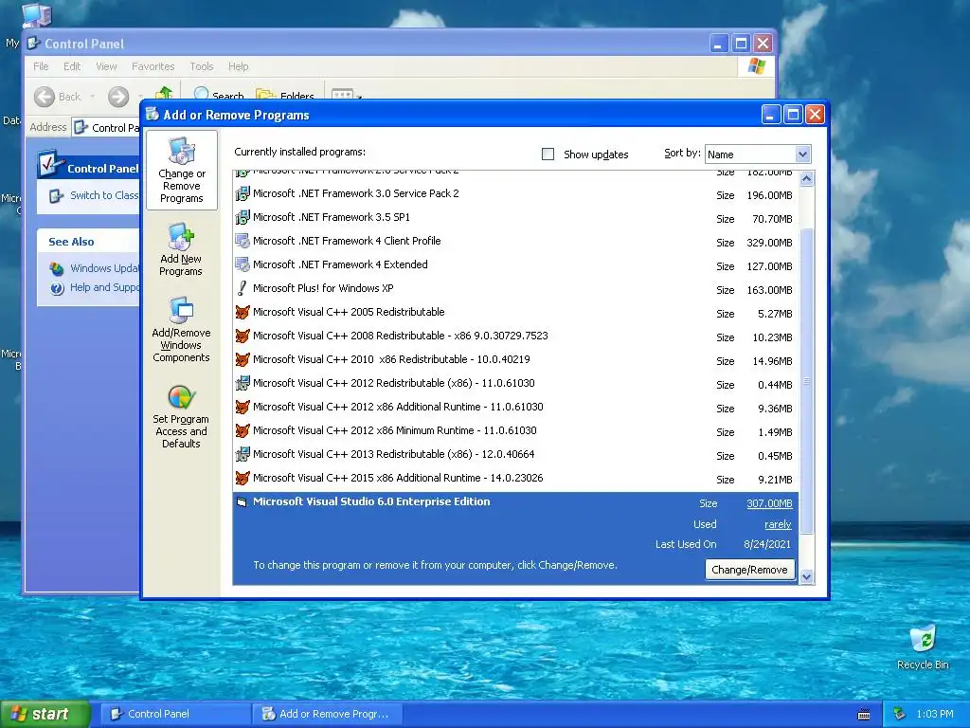Click Search button in Control Panel toolbar
Image resolution: width=970 pixels, height=728 pixels.
click(219, 94)
